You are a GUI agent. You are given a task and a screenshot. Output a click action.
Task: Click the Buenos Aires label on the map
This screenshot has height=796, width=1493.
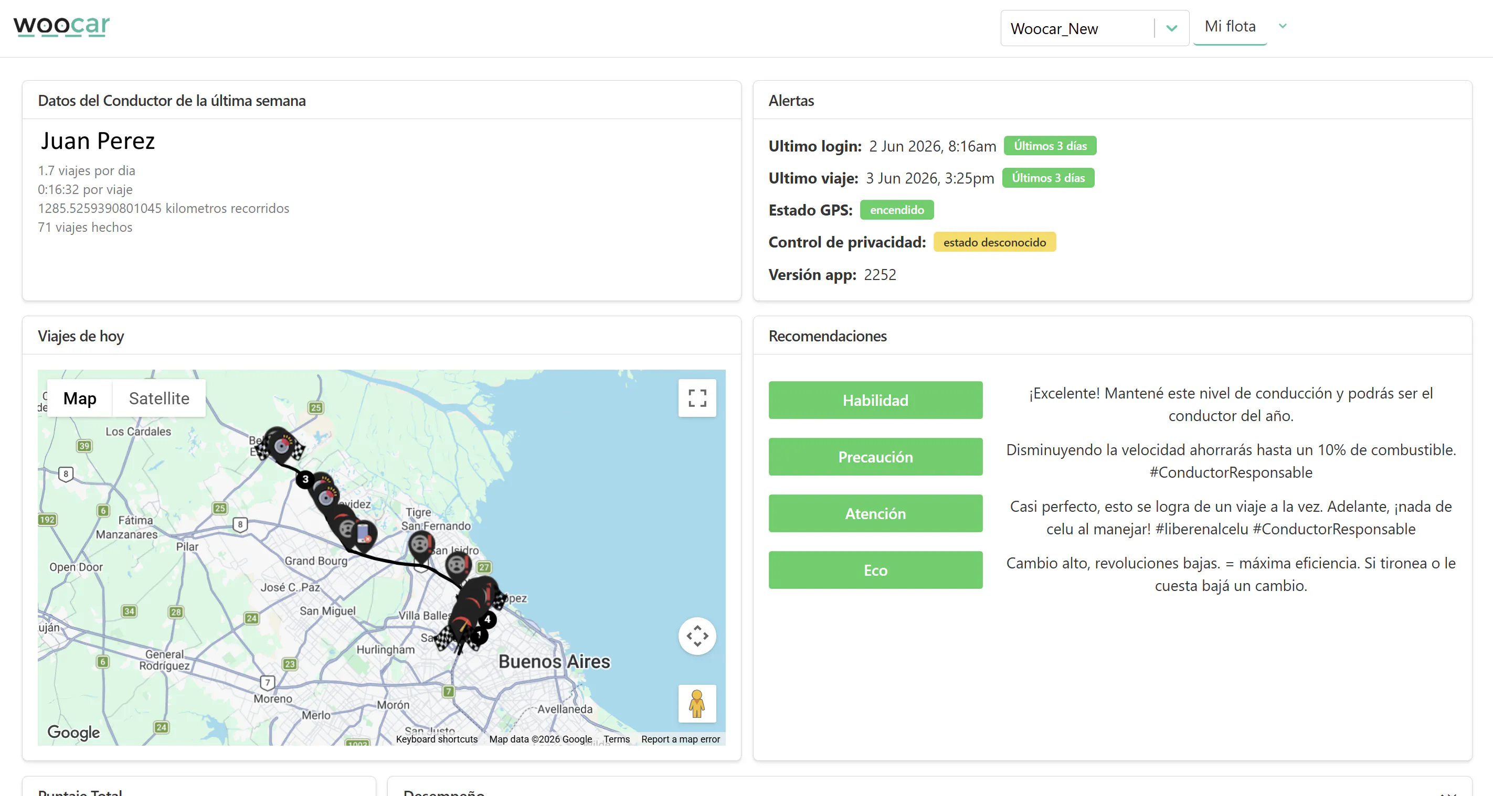tap(554, 662)
